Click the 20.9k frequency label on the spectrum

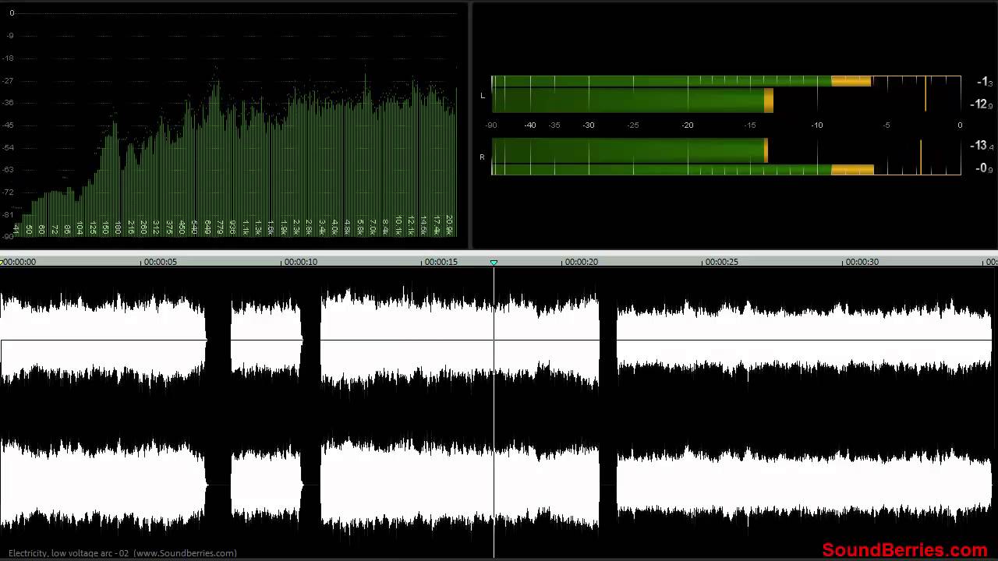(x=450, y=225)
